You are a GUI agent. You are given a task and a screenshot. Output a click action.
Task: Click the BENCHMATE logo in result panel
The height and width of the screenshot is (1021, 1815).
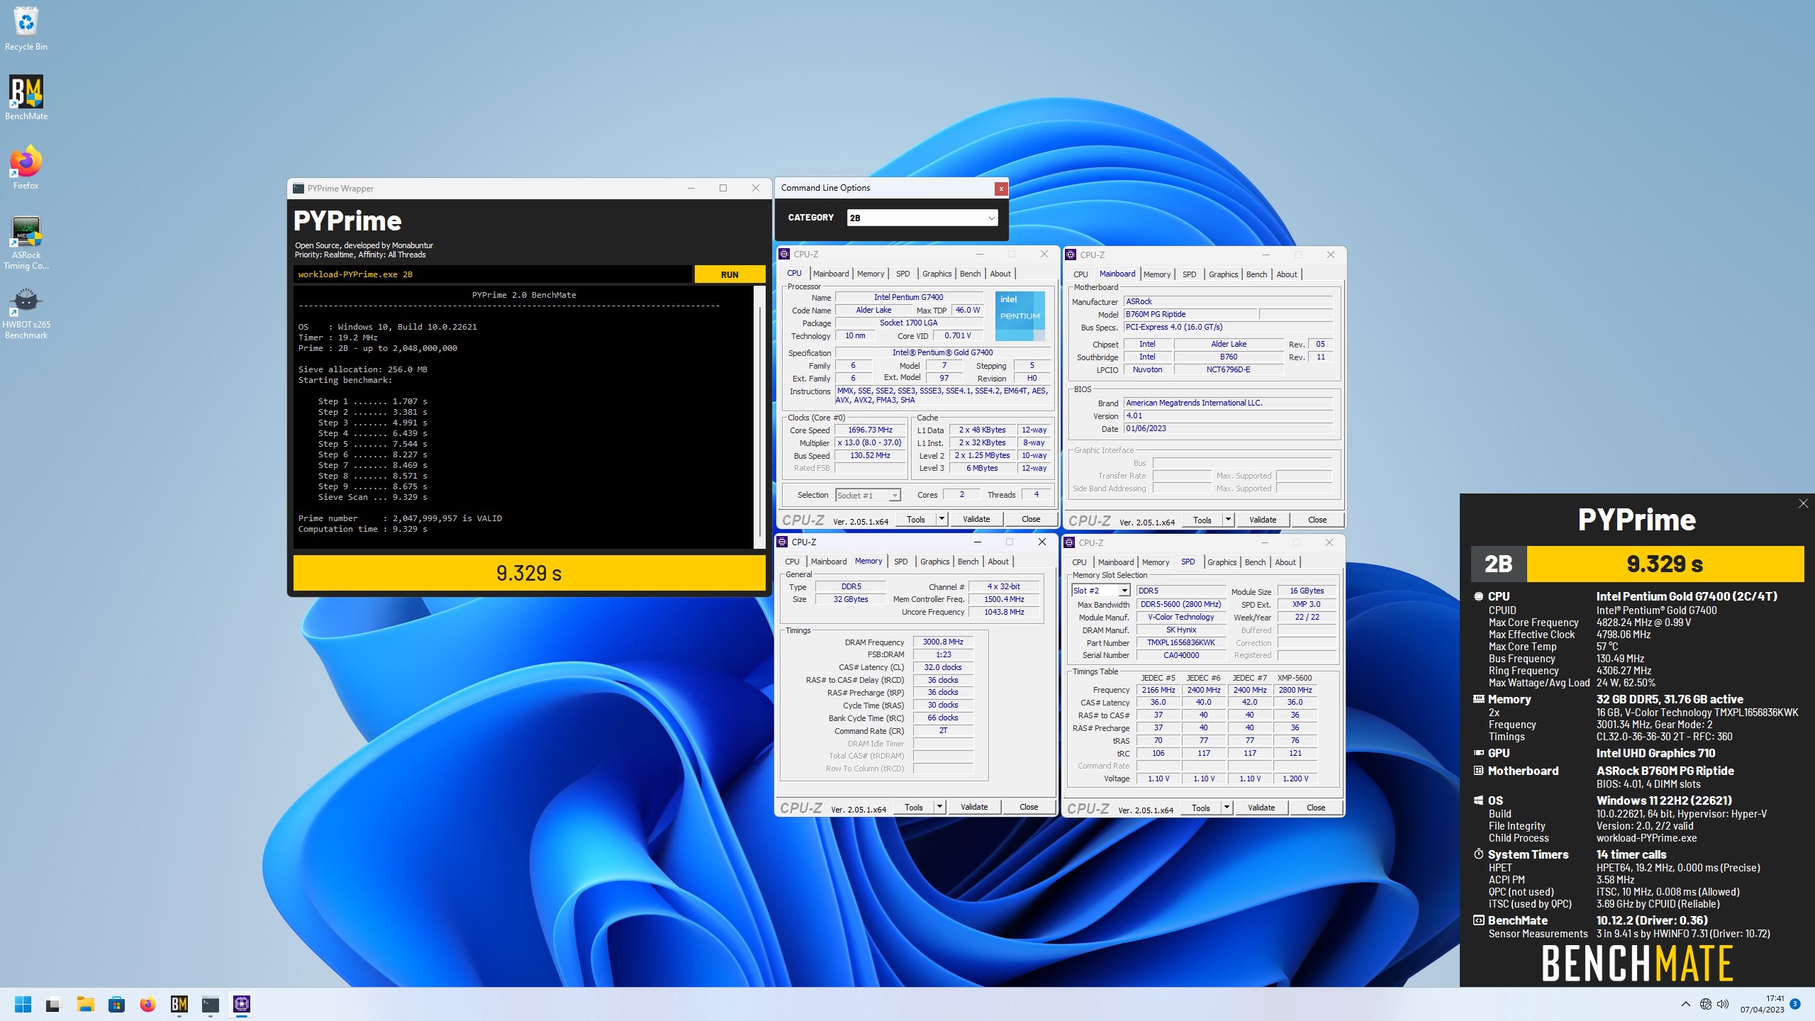(1637, 963)
